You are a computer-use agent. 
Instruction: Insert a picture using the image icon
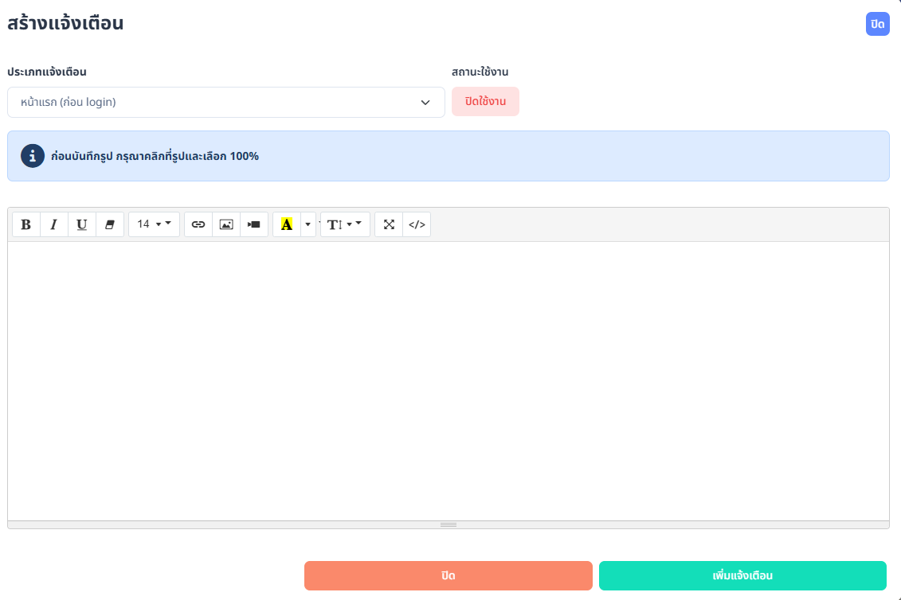(x=226, y=224)
